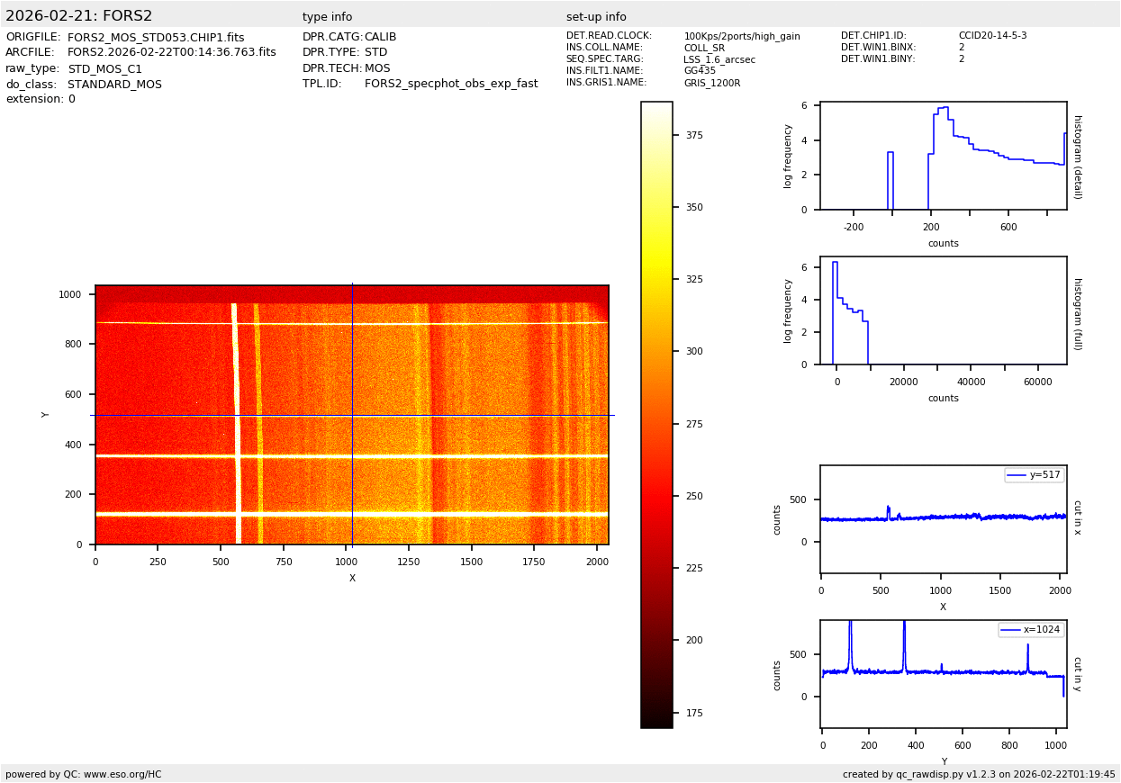Select the TPL.ID value FORS2_specphot_obs_exp_fast
This screenshot has height=783, width=1121.
click(451, 84)
